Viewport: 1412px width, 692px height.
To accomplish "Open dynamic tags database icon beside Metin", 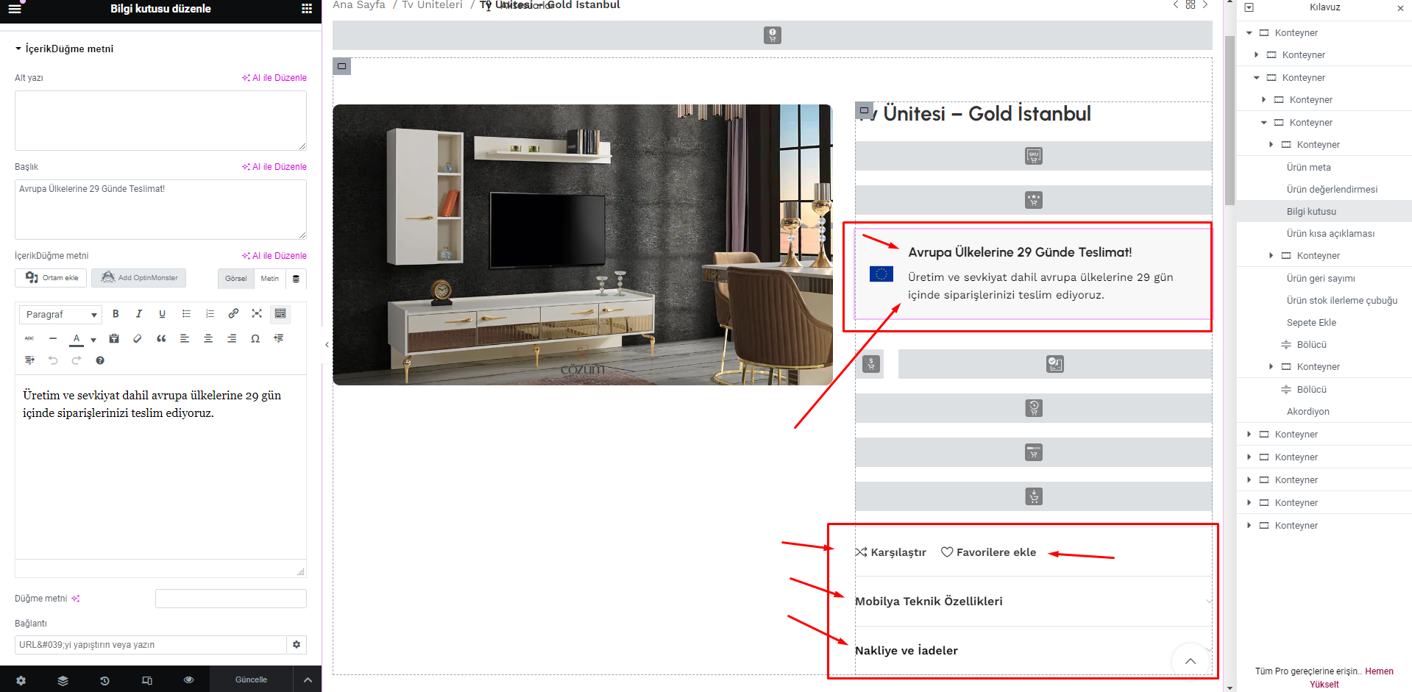I will (x=296, y=279).
